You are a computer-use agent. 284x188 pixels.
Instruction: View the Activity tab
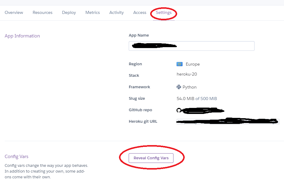[117, 13]
